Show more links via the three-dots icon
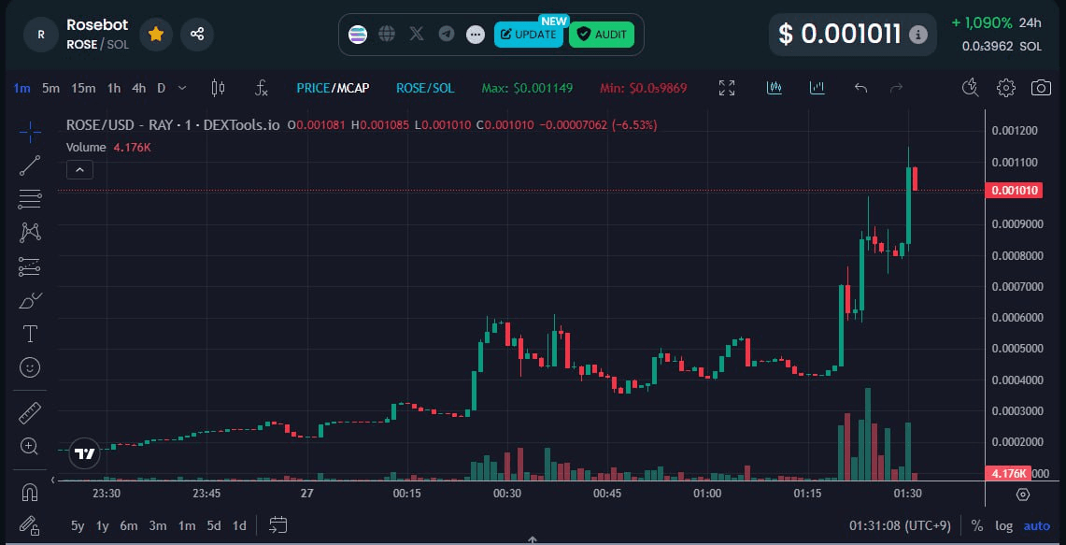Image resolution: width=1066 pixels, height=545 pixels. pos(476,34)
